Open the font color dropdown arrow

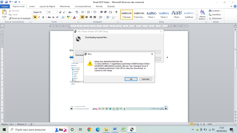click(x=77, y=17)
